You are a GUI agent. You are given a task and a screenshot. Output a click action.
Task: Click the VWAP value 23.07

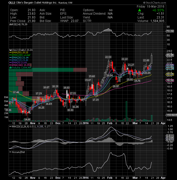pyautogui.click(x=75, y=21)
